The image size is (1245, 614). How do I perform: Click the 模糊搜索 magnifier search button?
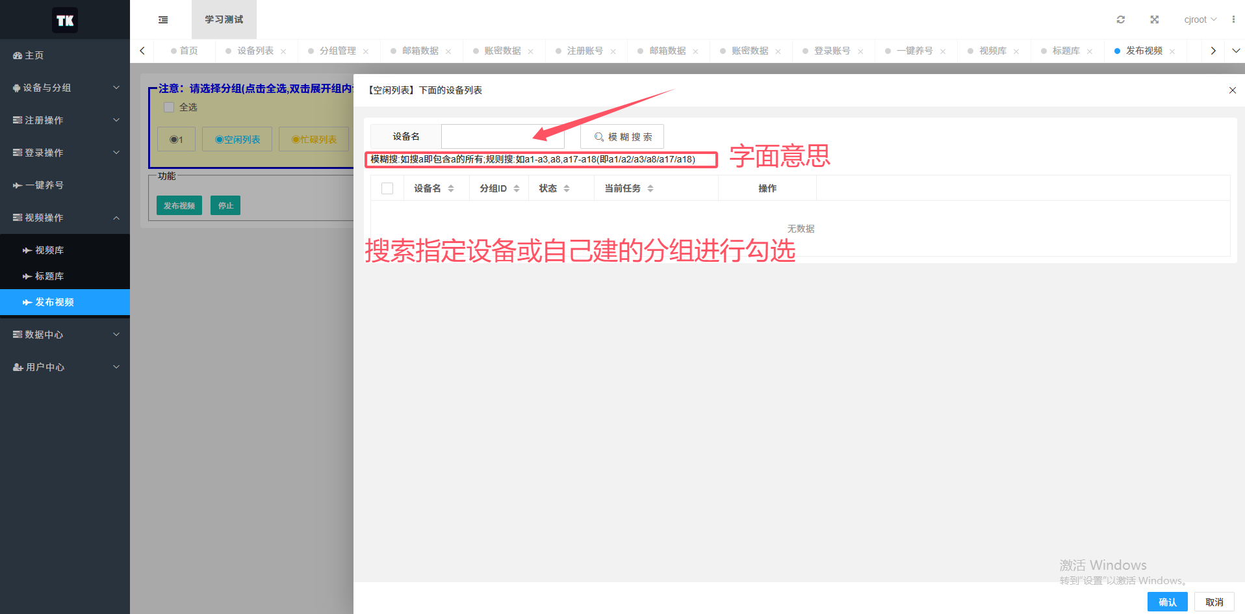(x=621, y=136)
